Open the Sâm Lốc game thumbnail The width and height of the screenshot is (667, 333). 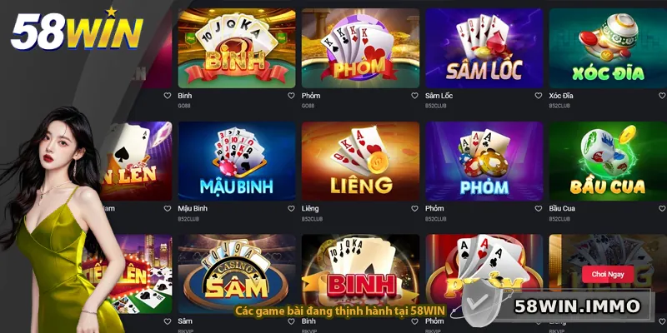coord(484,48)
